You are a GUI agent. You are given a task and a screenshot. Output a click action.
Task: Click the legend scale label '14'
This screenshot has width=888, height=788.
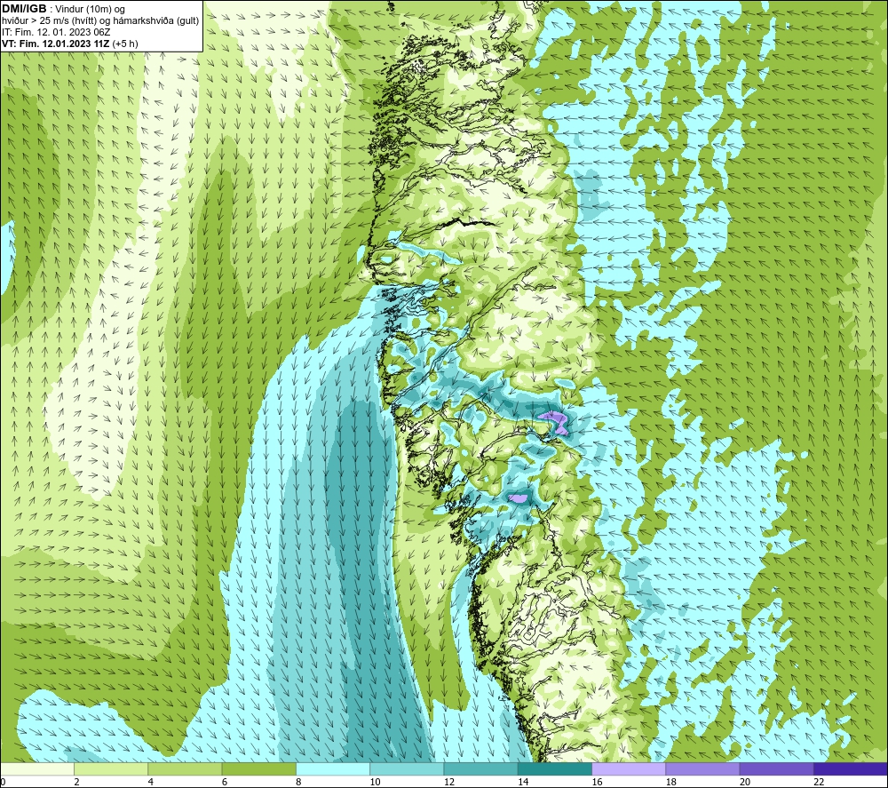click(523, 782)
